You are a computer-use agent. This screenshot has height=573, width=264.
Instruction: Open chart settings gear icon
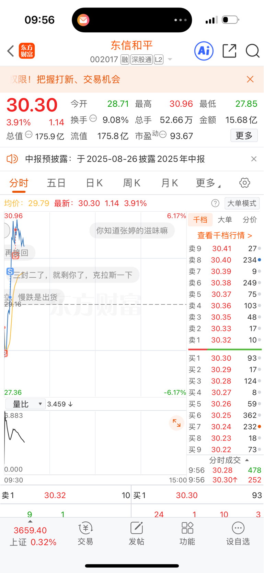coord(245,183)
